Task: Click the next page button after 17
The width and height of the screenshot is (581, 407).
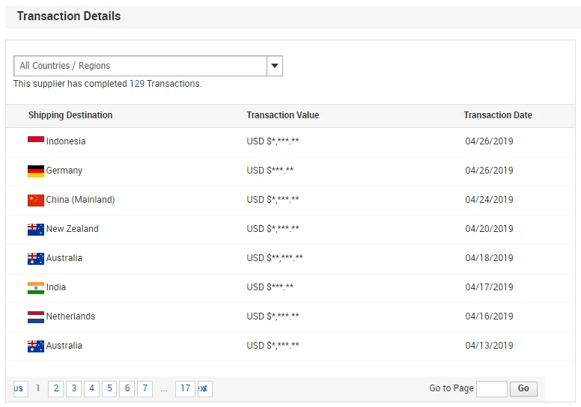Action: [204, 388]
